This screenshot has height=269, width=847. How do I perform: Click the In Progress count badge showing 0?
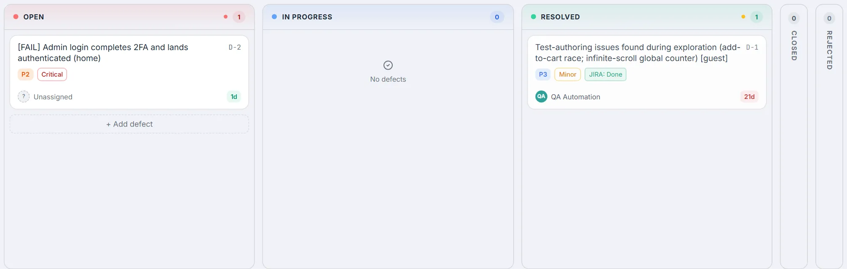497,17
